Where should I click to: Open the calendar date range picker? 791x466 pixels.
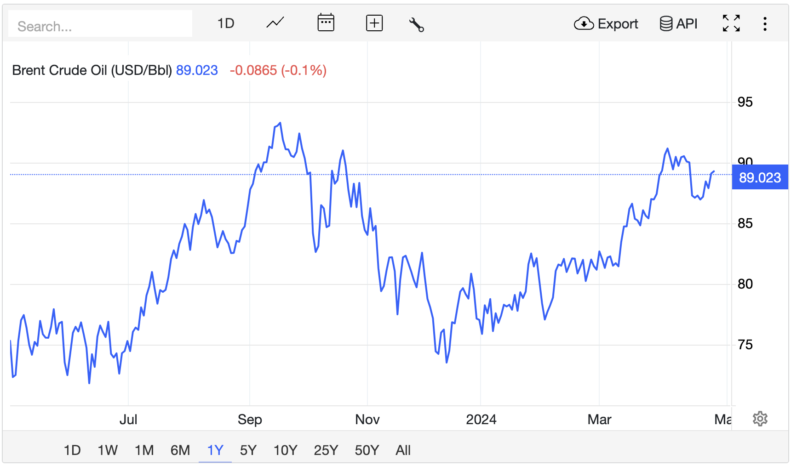coord(326,23)
